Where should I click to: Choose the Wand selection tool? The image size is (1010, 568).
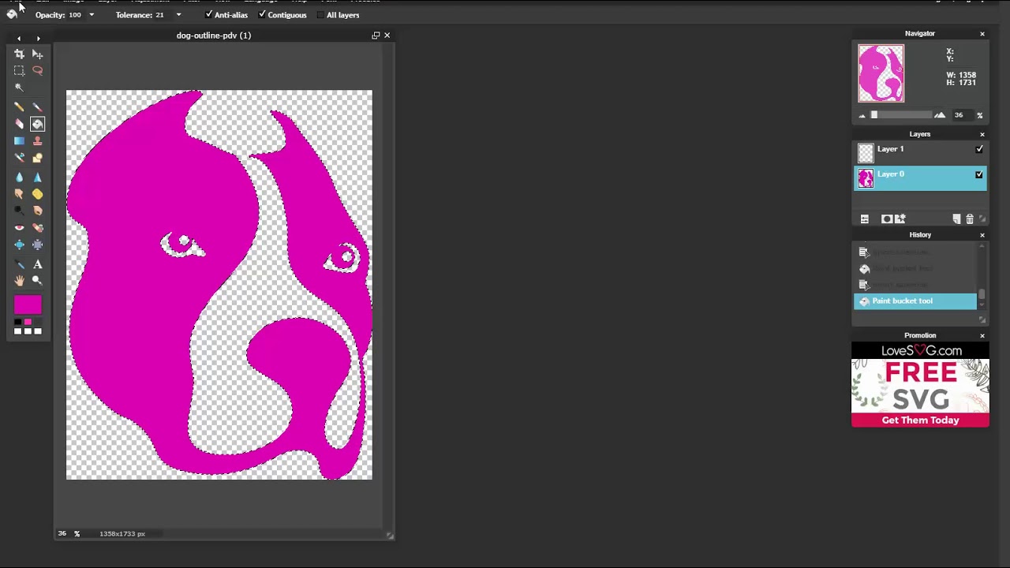click(x=19, y=88)
